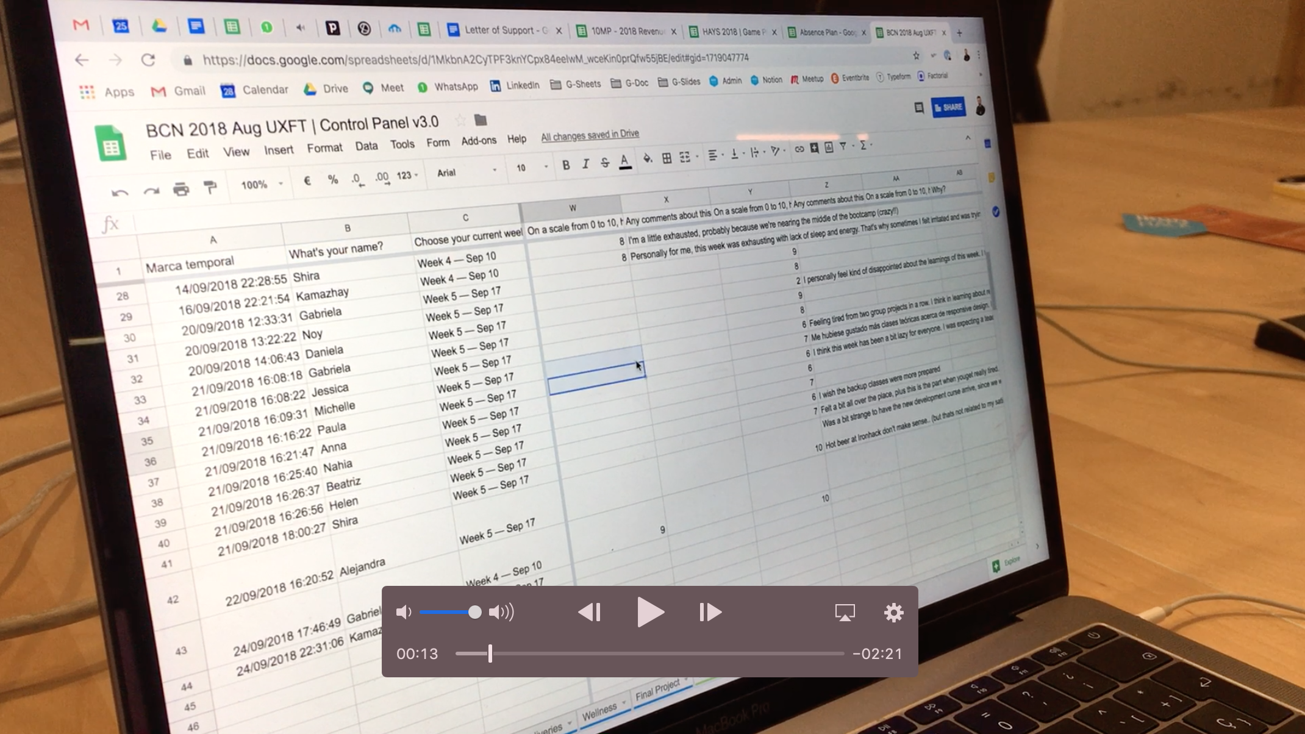
Task: Open the Move to folder icon
Action: click(x=481, y=119)
